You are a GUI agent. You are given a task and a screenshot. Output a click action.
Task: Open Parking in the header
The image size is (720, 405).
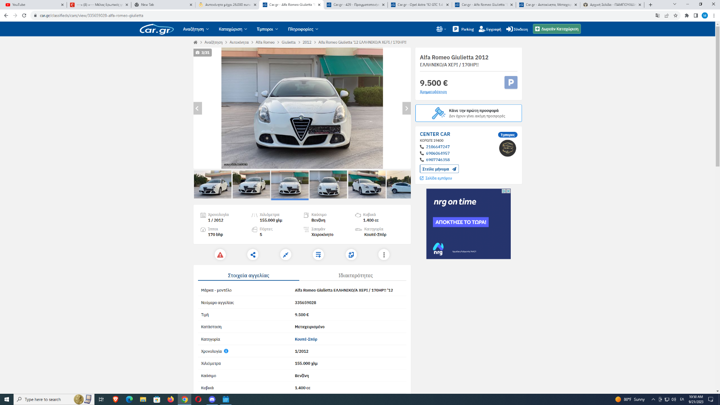pos(463,29)
